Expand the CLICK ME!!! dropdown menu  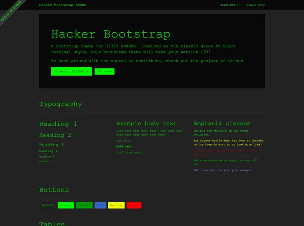(x=230, y=5)
